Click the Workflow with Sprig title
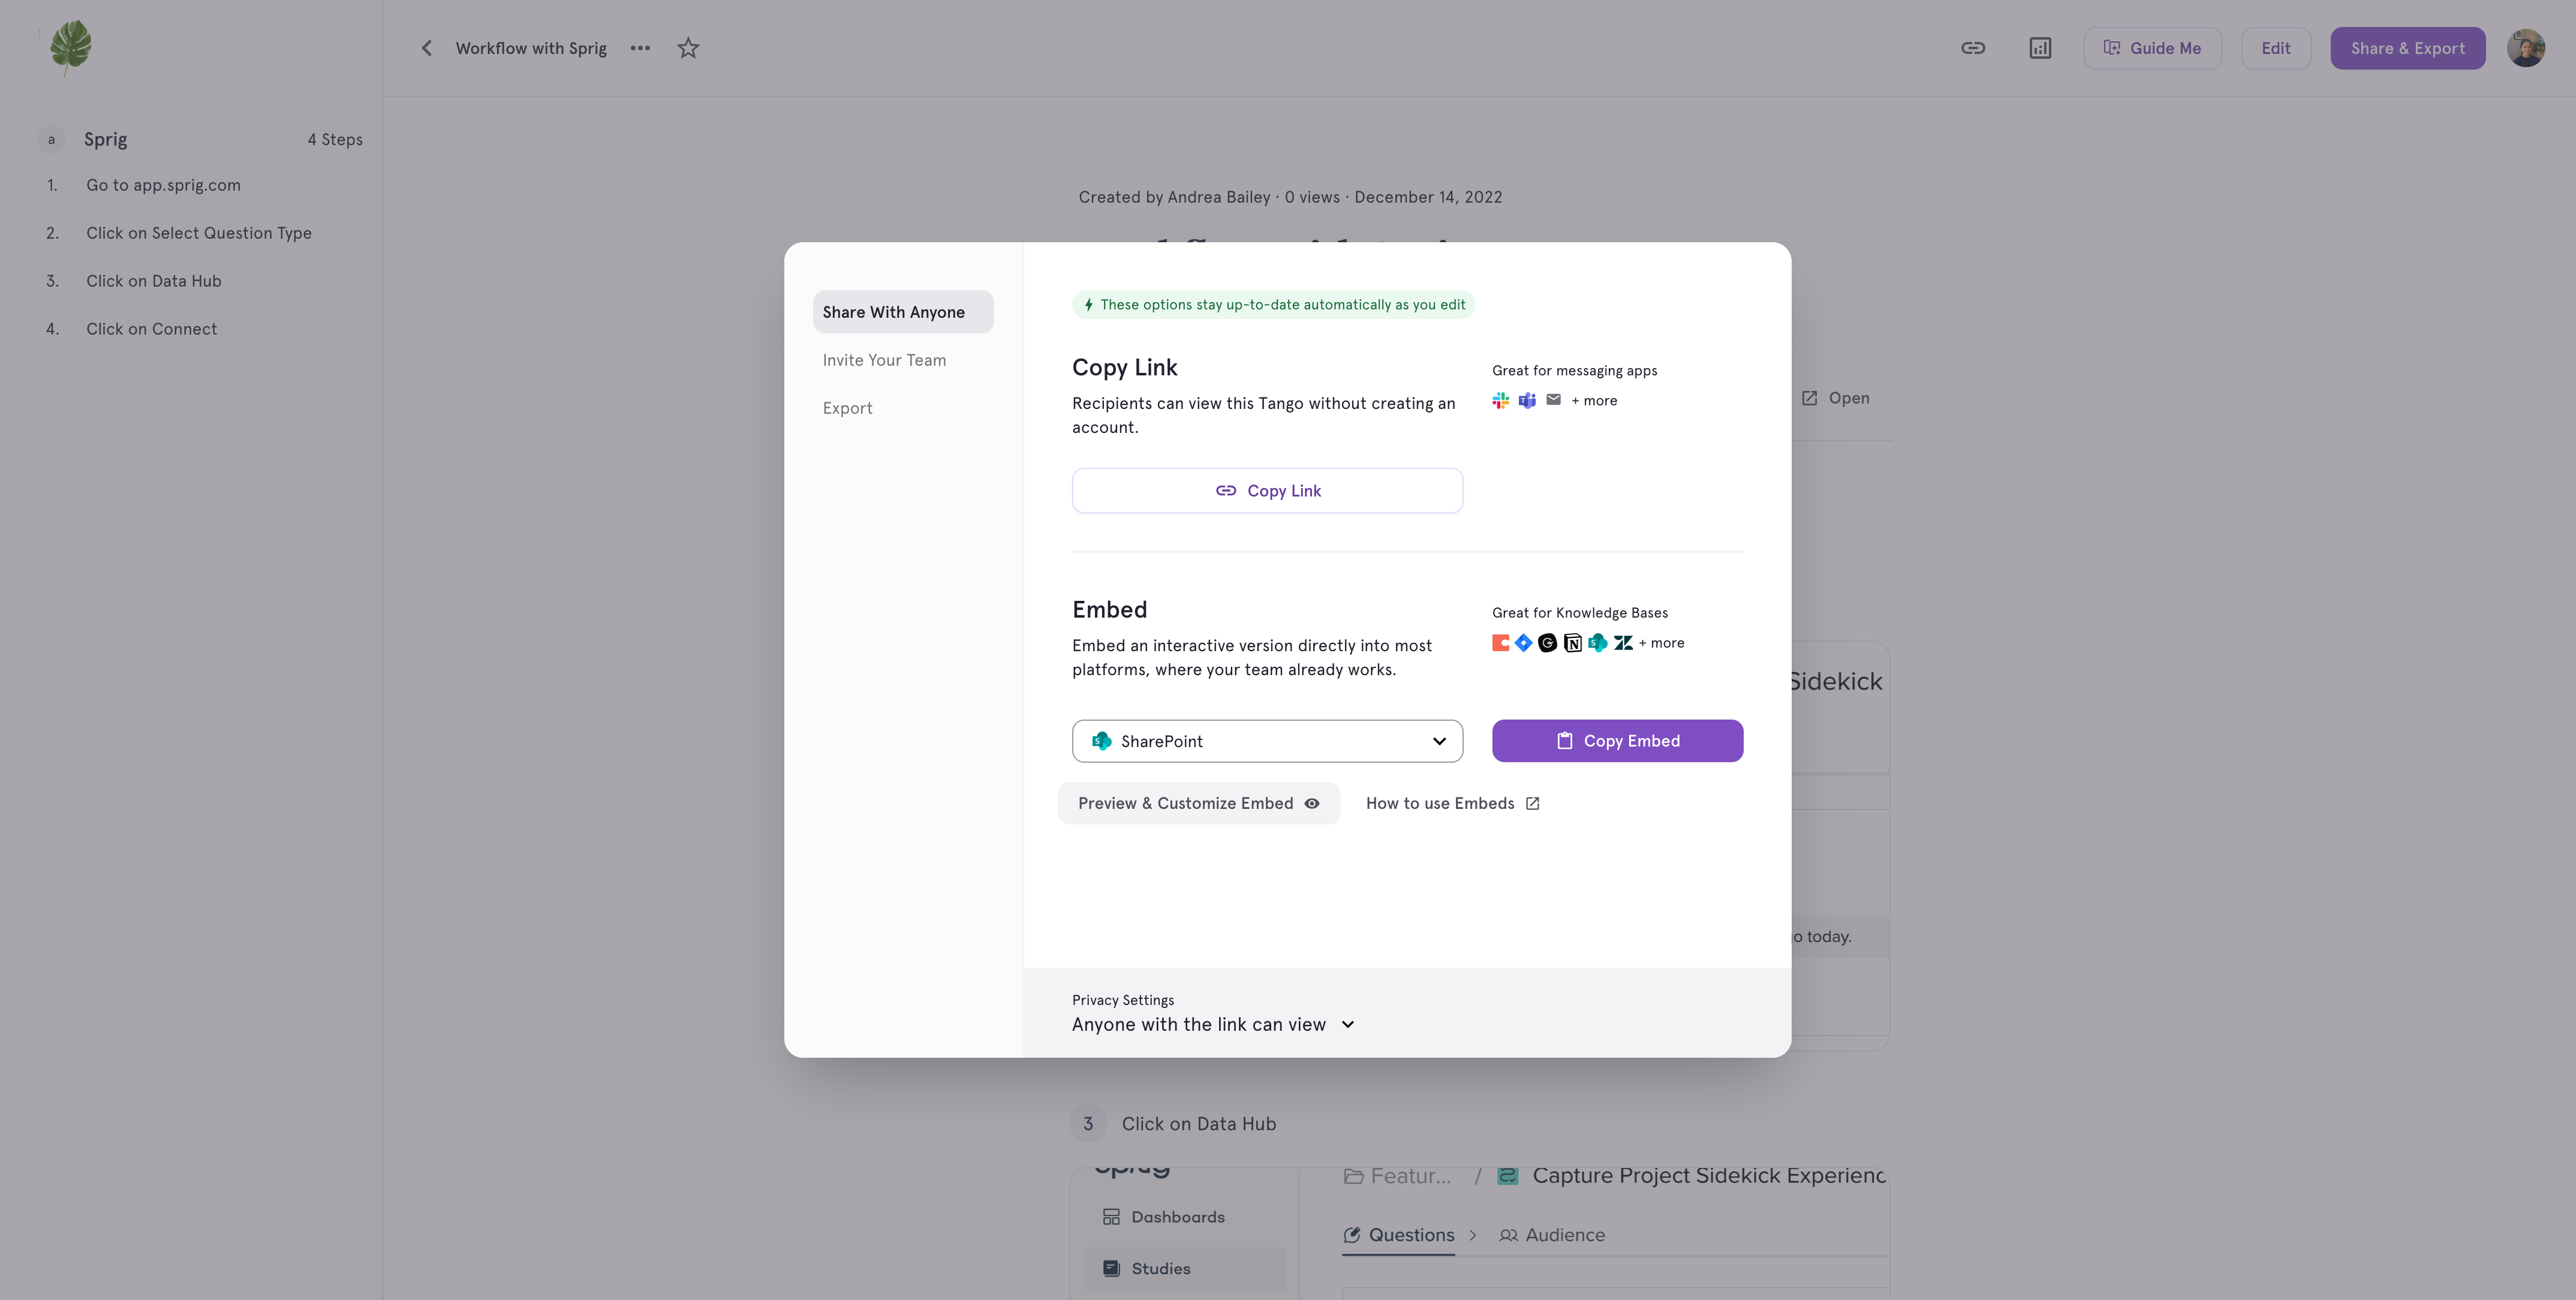Viewport: 2576px width, 1300px height. [x=531, y=48]
